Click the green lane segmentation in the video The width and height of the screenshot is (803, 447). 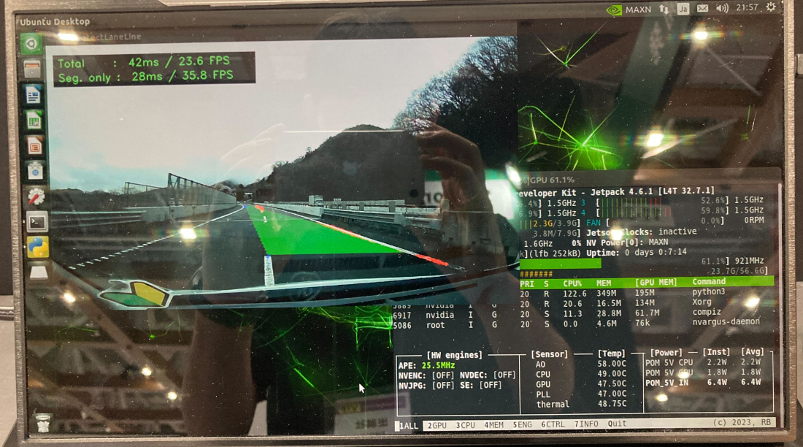318,233
